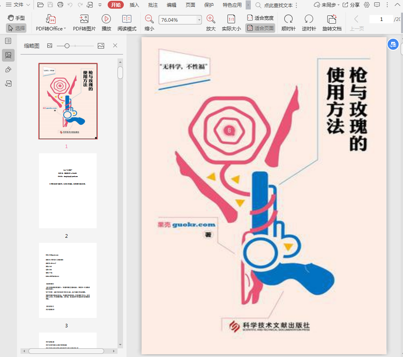Click the open folder icon

point(40,5)
